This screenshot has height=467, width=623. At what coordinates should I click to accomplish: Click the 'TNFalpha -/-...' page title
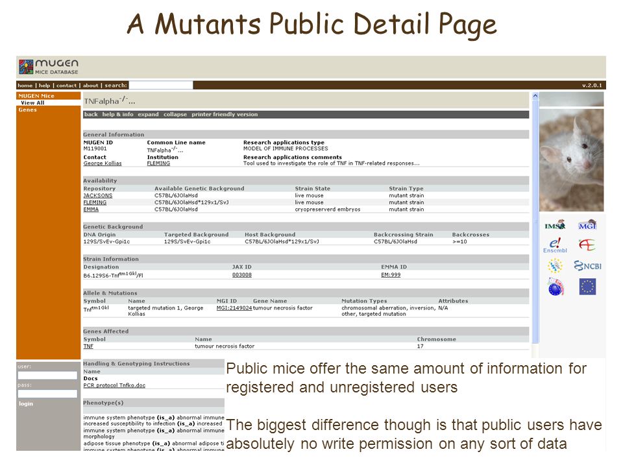[x=109, y=101]
